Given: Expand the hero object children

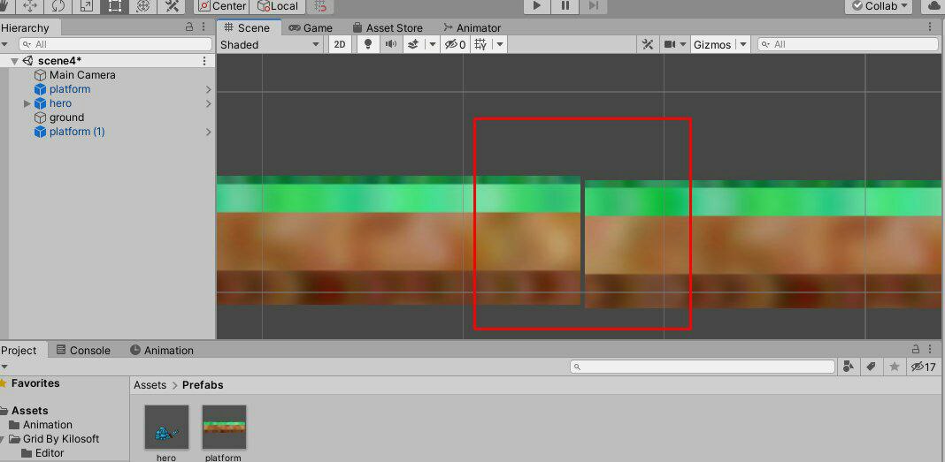Looking at the screenshot, I should 27,103.
